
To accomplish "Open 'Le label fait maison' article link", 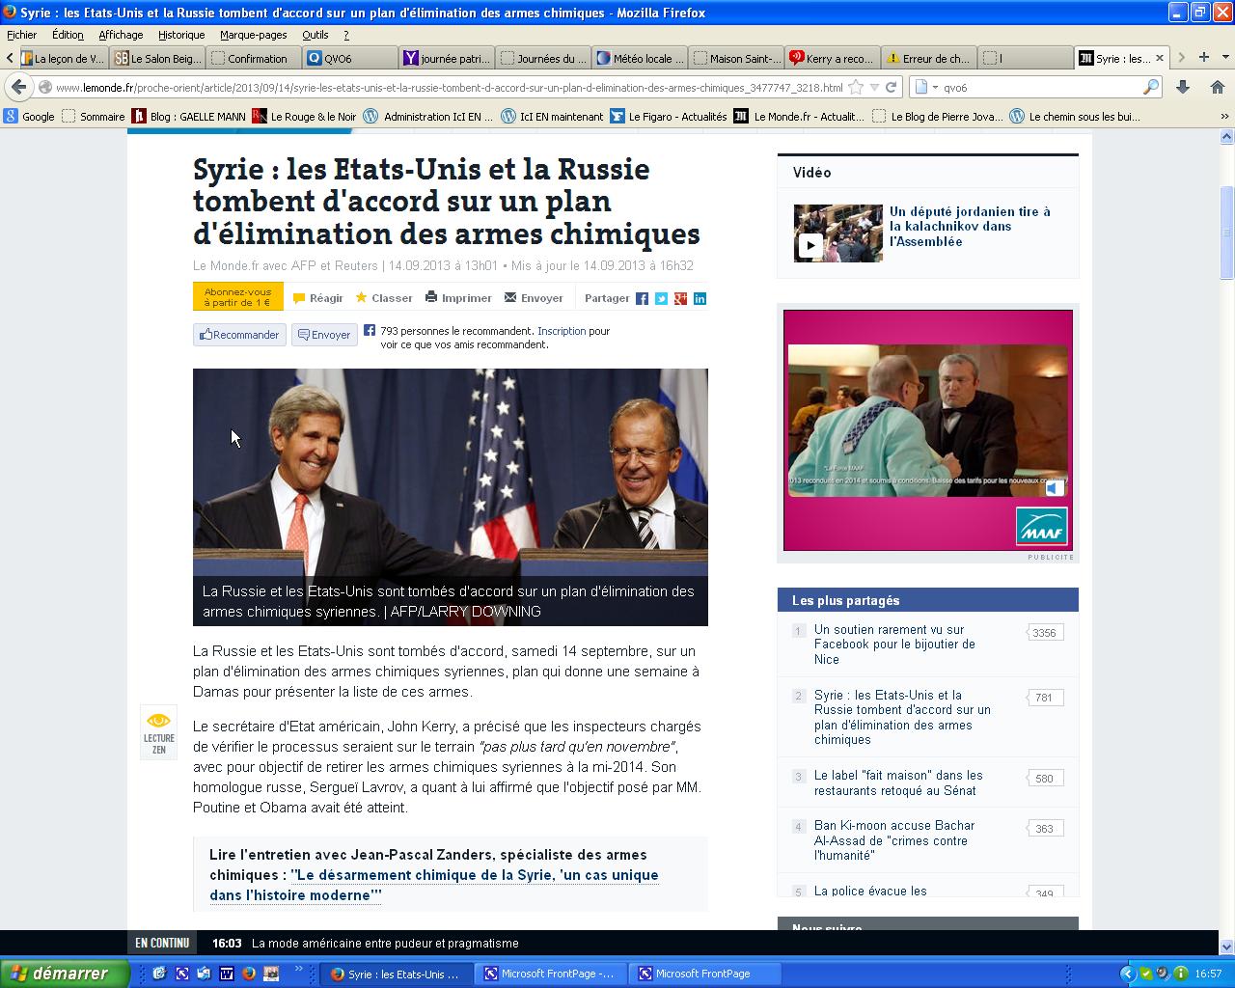I will (x=898, y=782).
